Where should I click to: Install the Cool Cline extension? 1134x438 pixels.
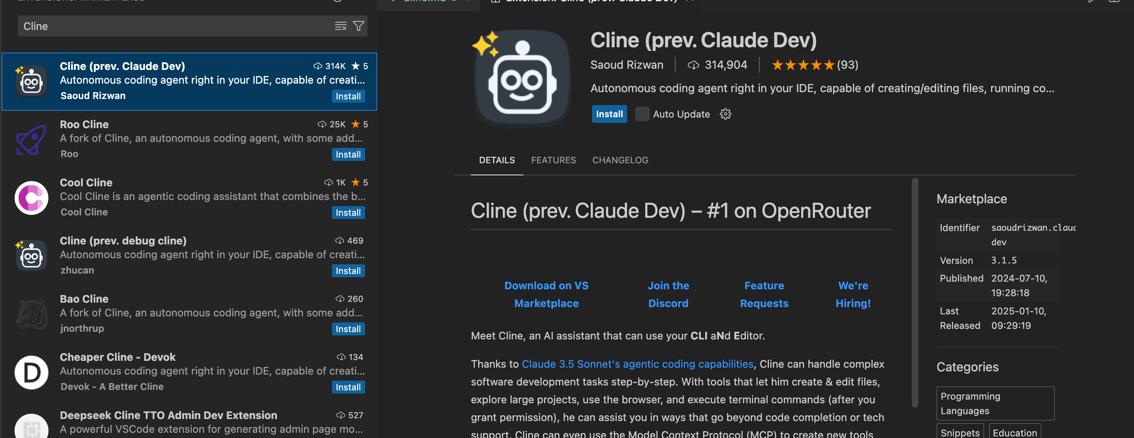348,213
